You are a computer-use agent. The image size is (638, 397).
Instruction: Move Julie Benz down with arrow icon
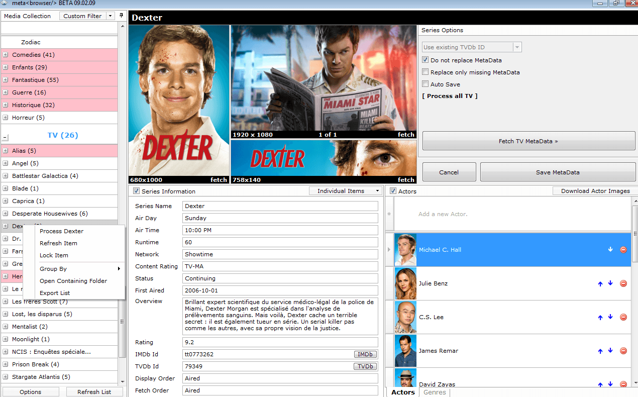click(x=610, y=283)
